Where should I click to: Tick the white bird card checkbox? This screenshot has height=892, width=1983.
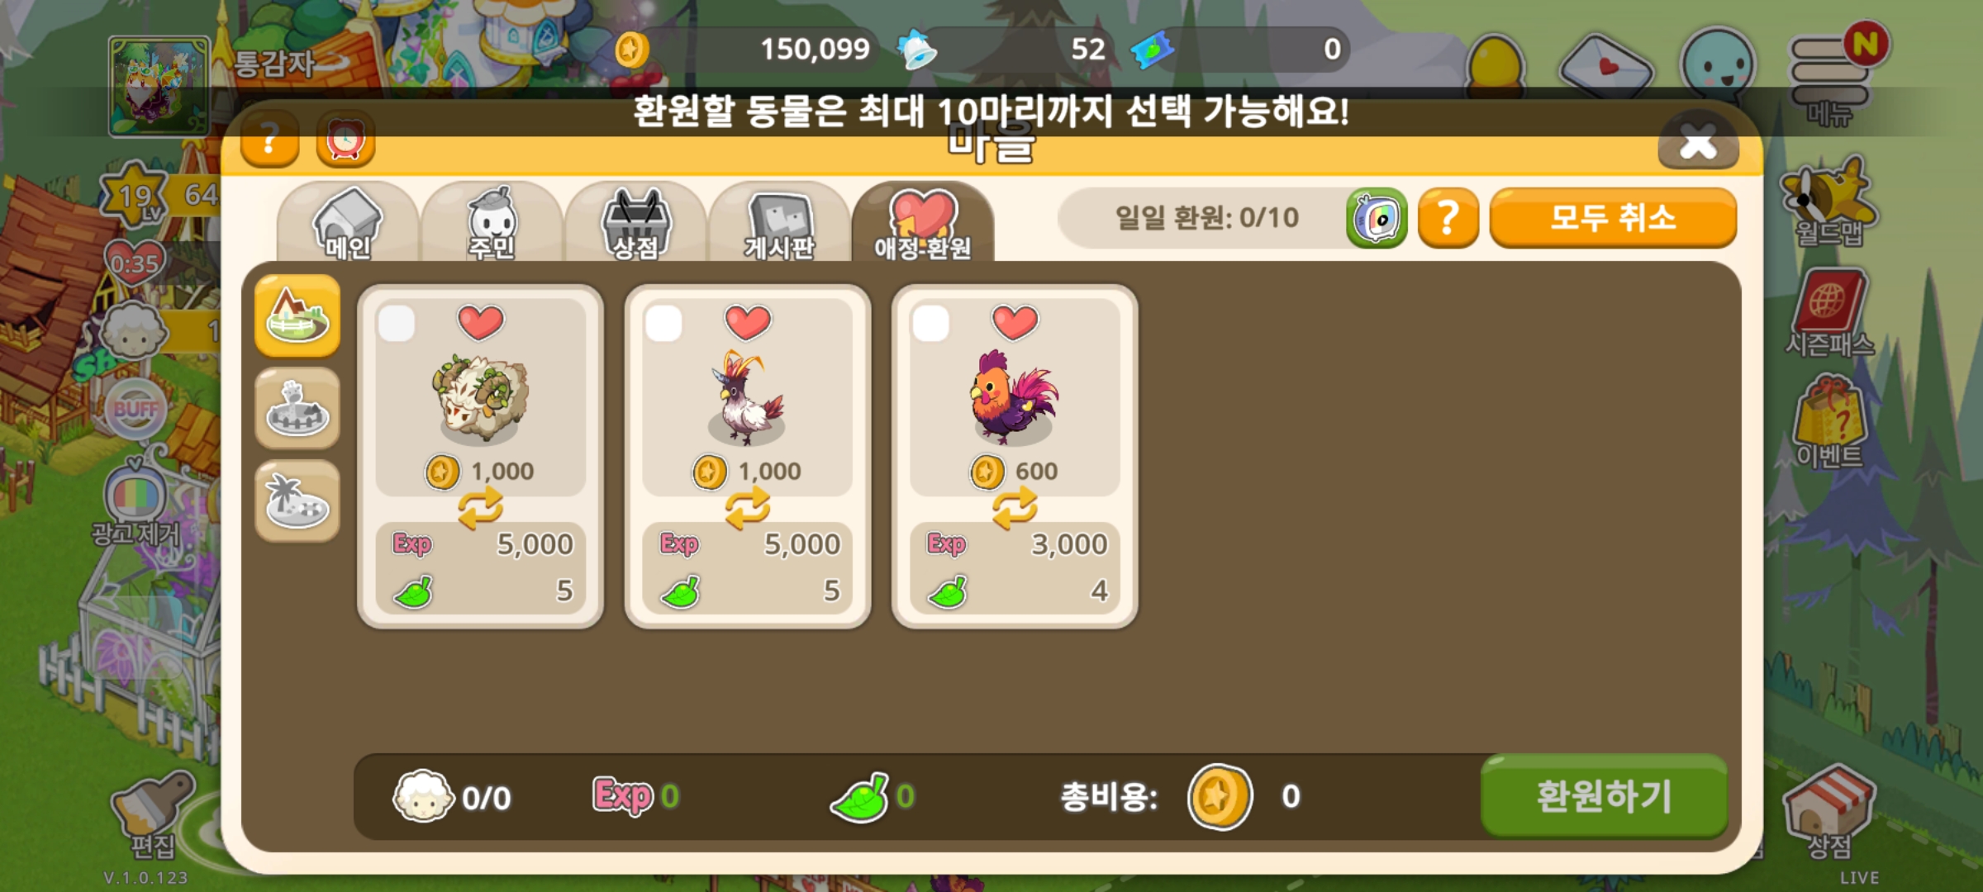pyautogui.click(x=663, y=323)
